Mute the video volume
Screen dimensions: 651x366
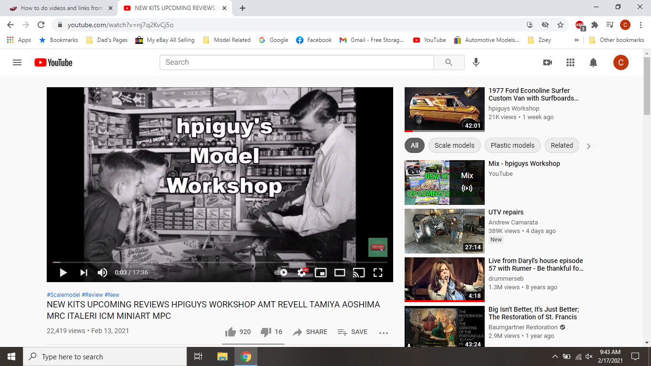click(x=102, y=273)
